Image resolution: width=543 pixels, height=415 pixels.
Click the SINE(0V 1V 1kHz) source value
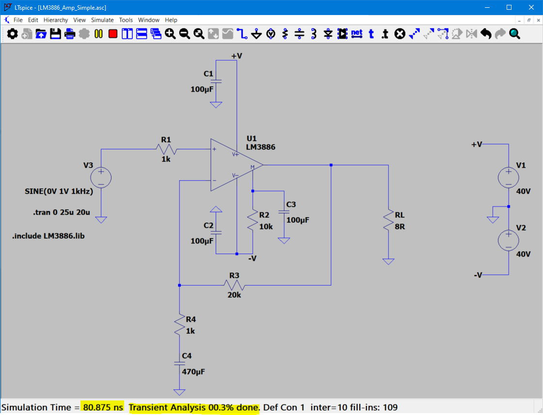59,191
